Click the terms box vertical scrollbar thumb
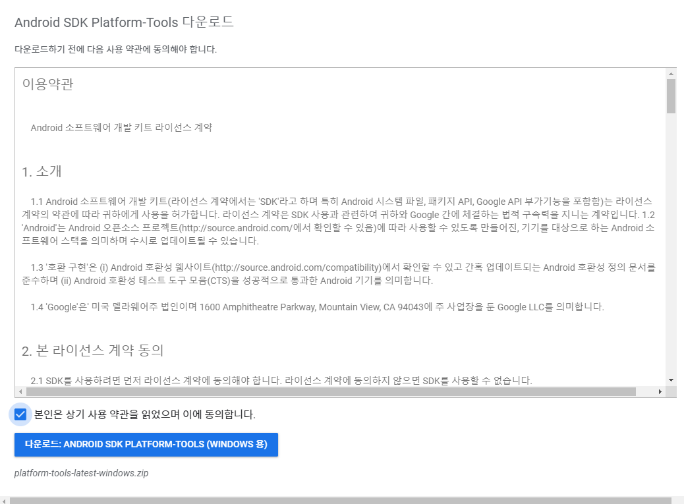The image size is (684, 504). (671, 96)
